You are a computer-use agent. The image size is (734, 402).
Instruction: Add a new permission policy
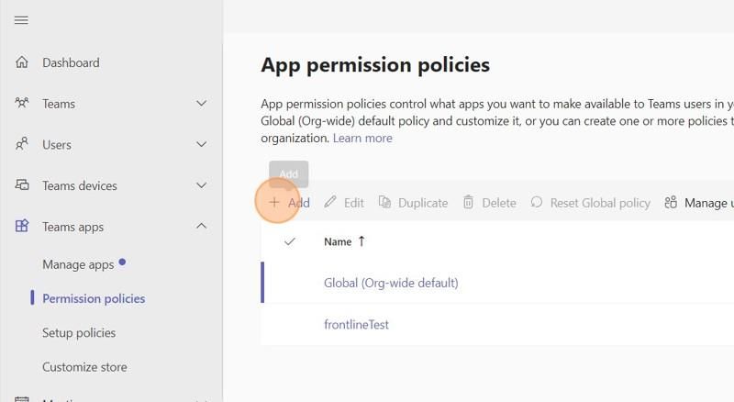click(x=289, y=203)
